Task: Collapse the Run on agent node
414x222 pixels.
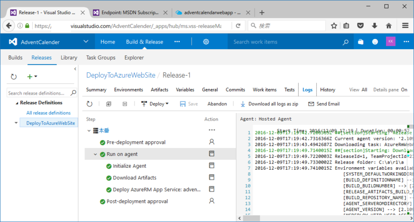Action: [x=95, y=154]
